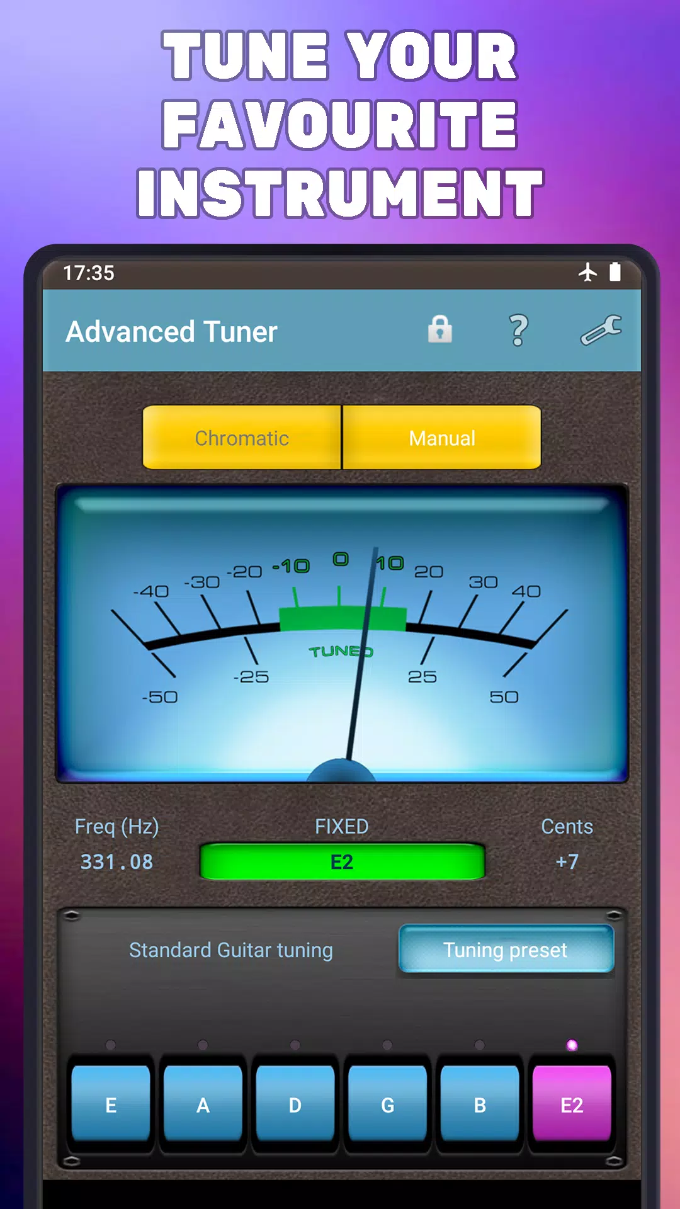The height and width of the screenshot is (1209, 680).
Task: Select the A string button
Action: (203, 1104)
